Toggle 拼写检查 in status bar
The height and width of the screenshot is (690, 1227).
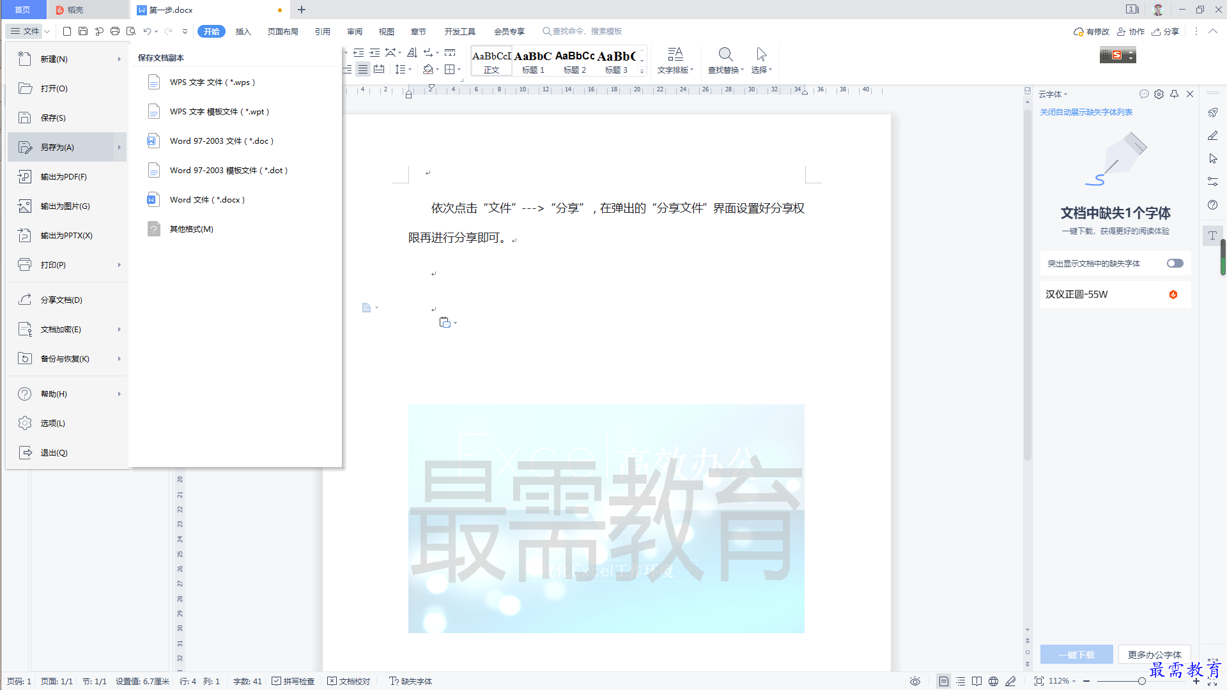tap(293, 681)
